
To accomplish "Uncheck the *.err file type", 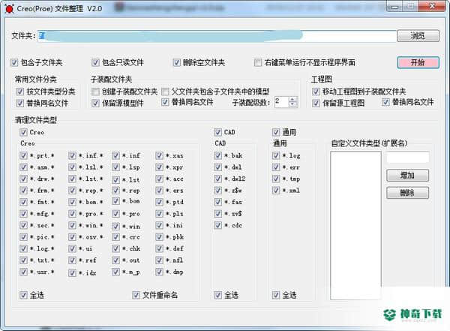I will click(276, 167).
